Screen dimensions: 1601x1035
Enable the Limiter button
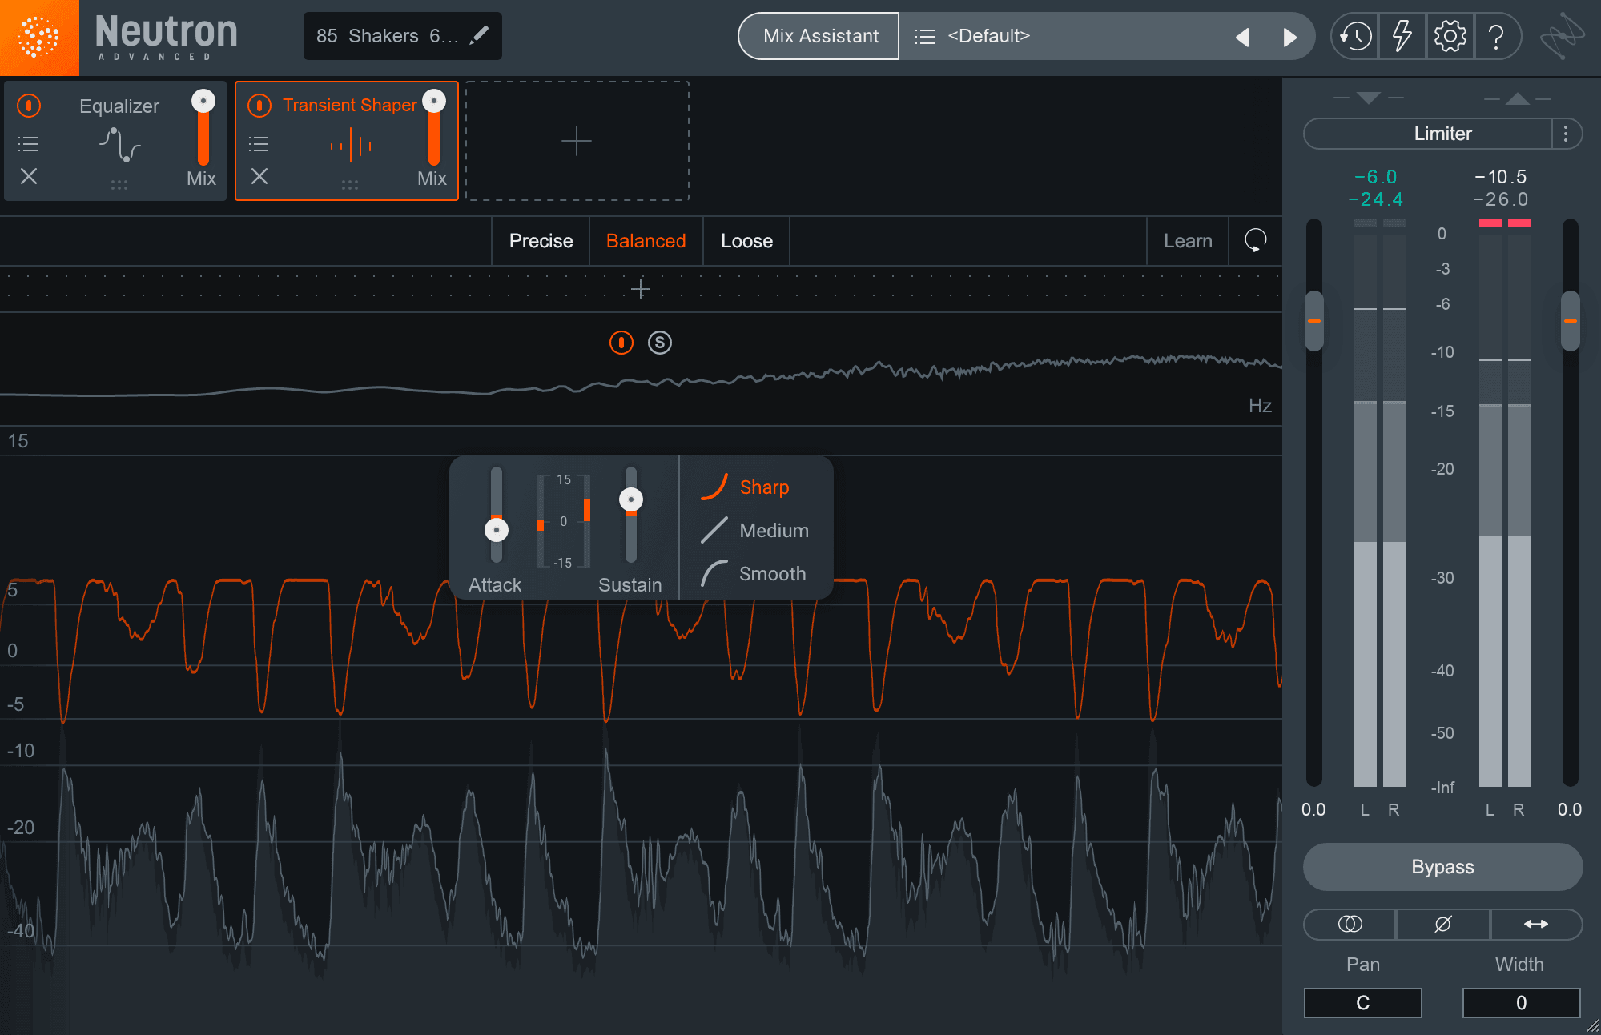click(1428, 134)
